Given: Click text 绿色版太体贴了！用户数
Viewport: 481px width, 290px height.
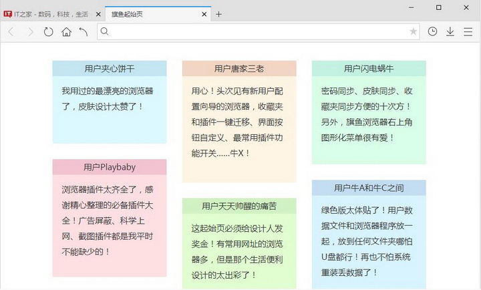Looking at the screenshot, I should 367,210.
